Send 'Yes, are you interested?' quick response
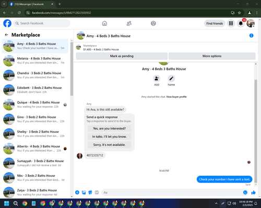Screen dimensions: 261x208 click(109, 128)
